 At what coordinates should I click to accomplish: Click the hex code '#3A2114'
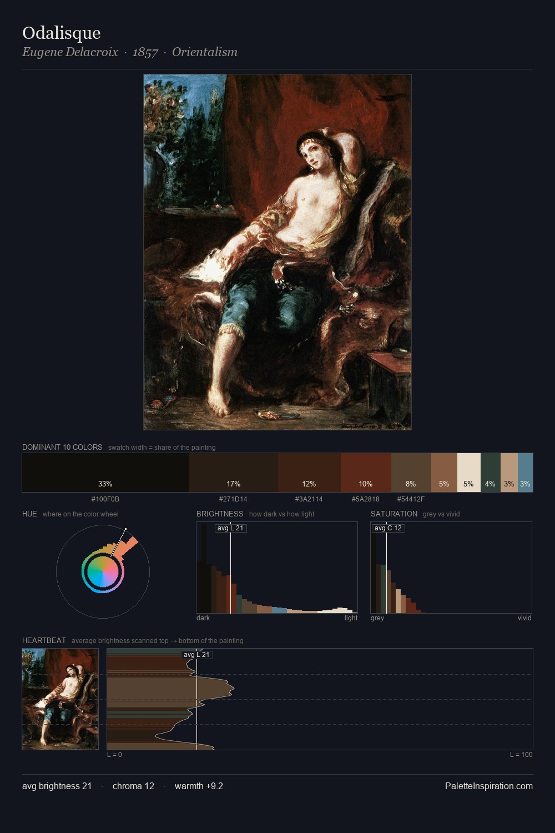coord(309,499)
